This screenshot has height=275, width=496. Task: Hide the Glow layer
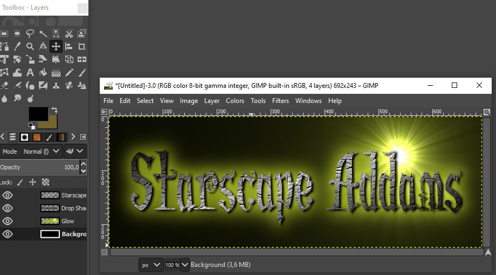(x=8, y=221)
